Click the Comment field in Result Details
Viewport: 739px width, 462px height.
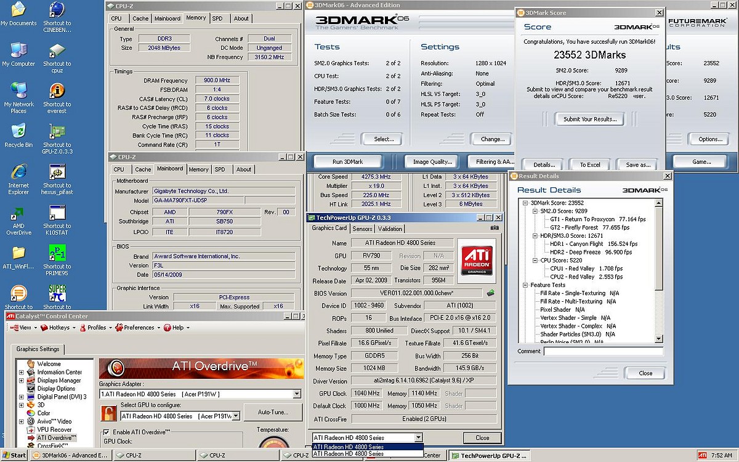(604, 351)
